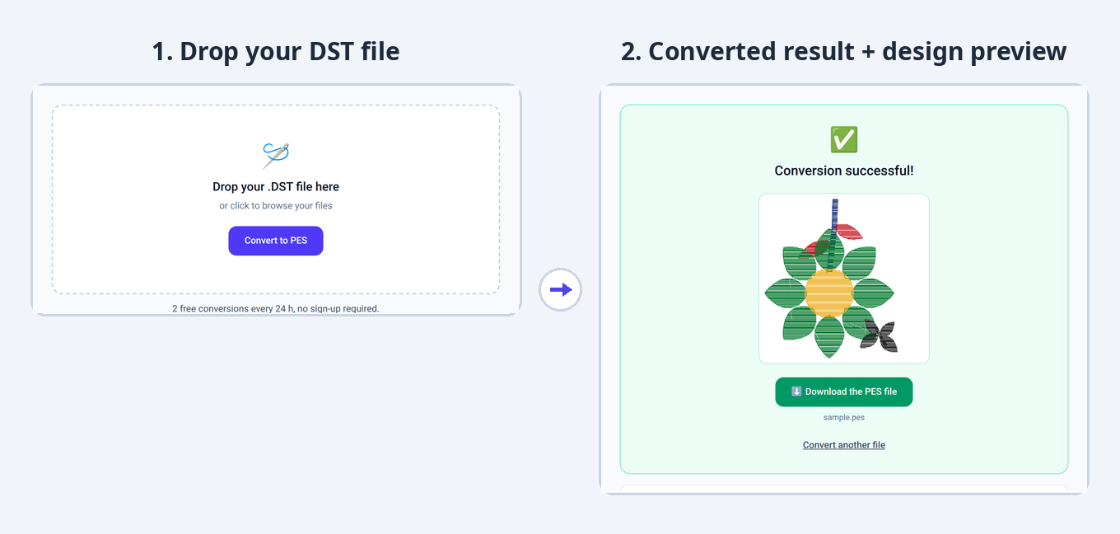Click the Convert to PES button
This screenshot has width=1120, height=534.
click(x=276, y=241)
